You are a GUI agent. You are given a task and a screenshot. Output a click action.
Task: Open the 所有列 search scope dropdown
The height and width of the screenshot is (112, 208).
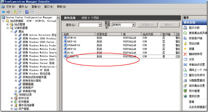click(x=133, y=25)
